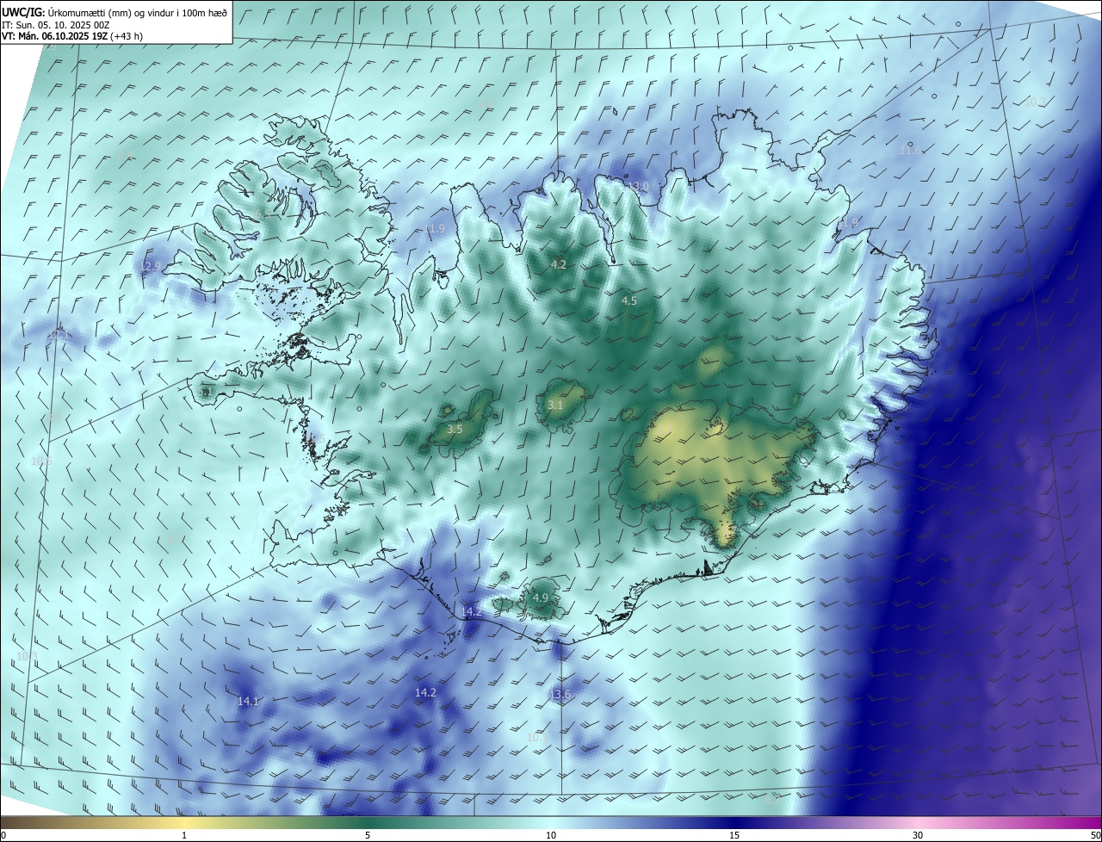Click the colorbar tick label 30
The width and height of the screenshot is (1102, 842).
click(918, 836)
